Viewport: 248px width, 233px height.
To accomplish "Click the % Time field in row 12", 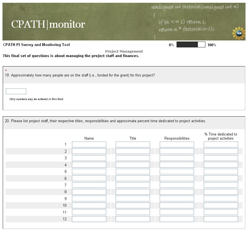I will point(221,219).
